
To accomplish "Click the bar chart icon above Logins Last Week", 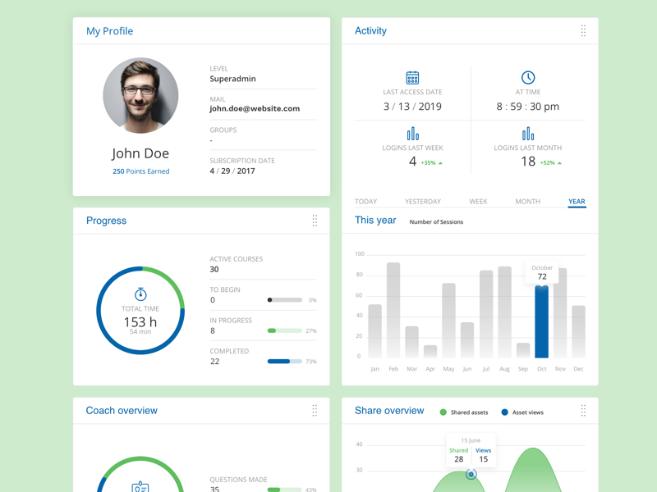I will (x=413, y=134).
